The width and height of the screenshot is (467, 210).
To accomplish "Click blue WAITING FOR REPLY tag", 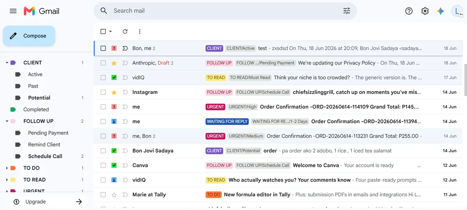I will point(227,122).
